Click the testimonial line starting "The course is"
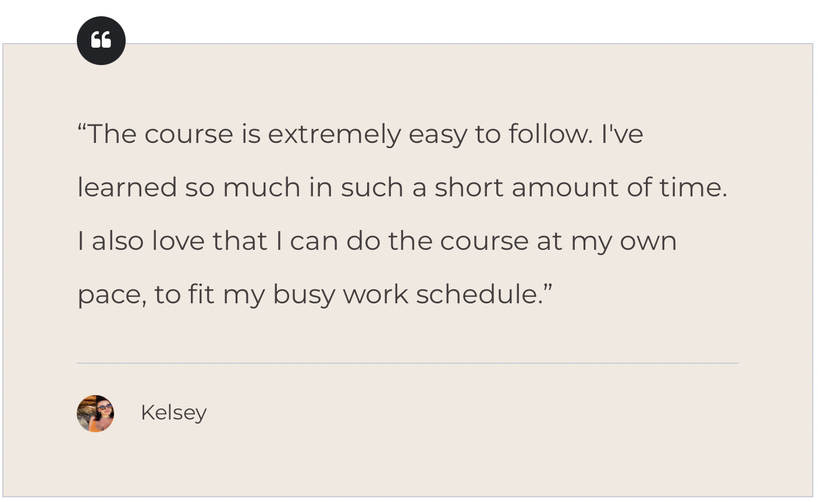 coord(360,135)
